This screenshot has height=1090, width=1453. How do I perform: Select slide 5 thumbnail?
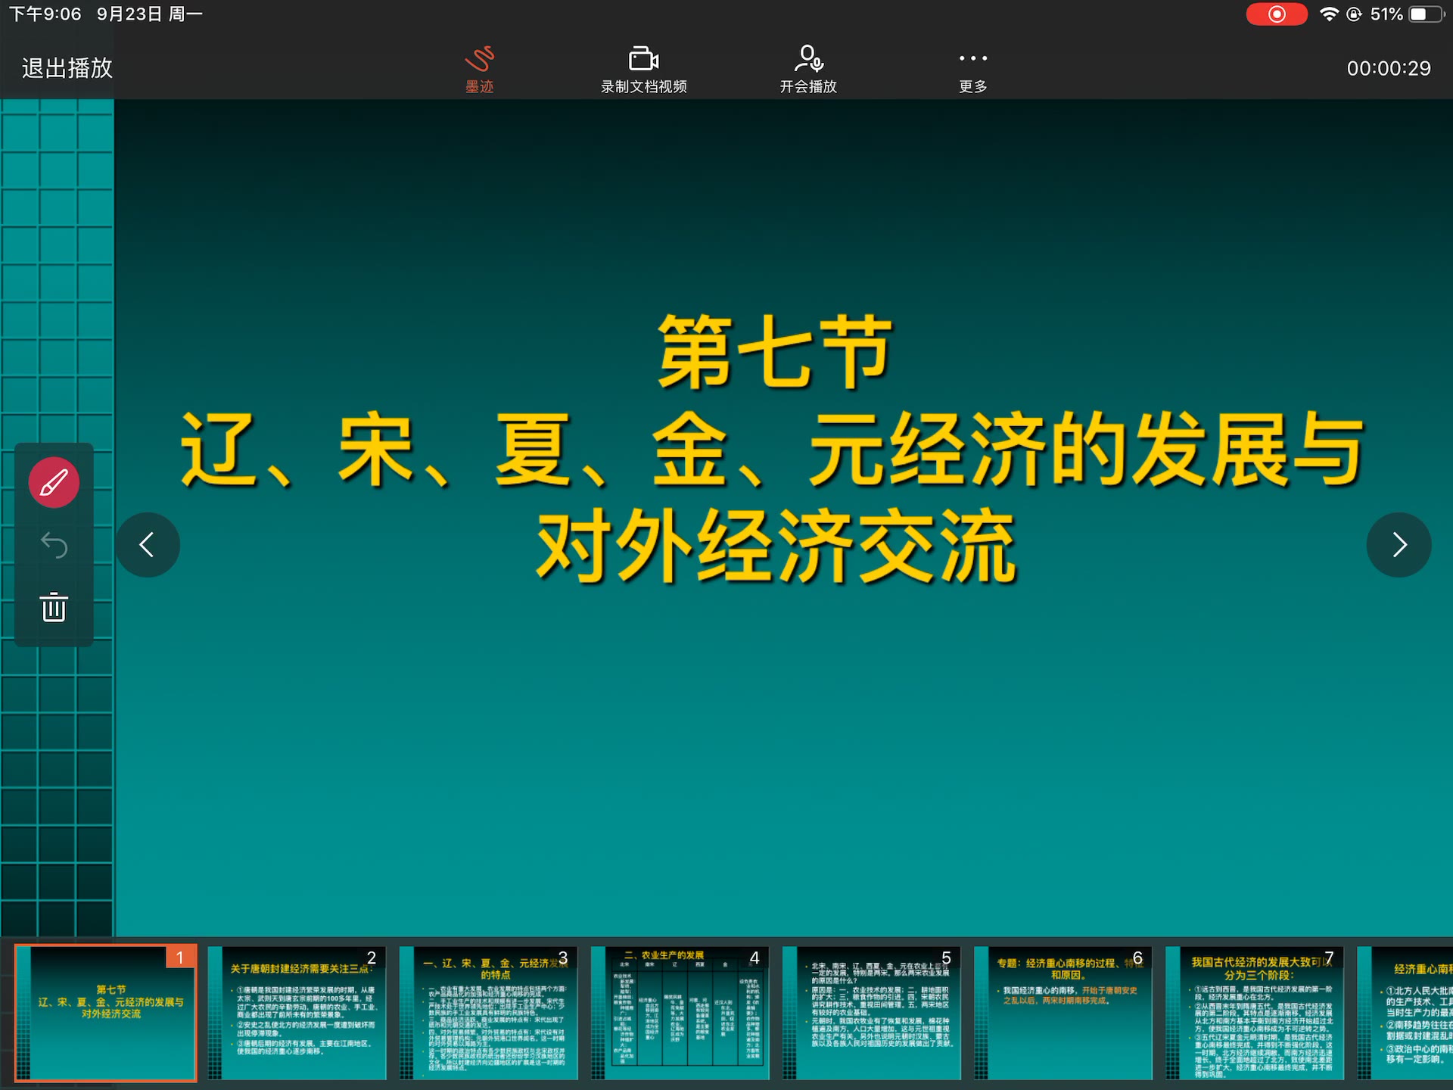(872, 1013)
